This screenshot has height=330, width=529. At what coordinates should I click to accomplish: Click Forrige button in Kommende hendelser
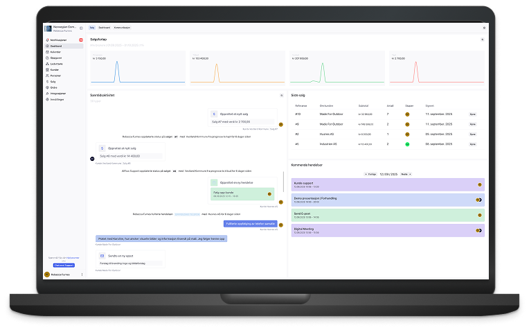[372, 174]
